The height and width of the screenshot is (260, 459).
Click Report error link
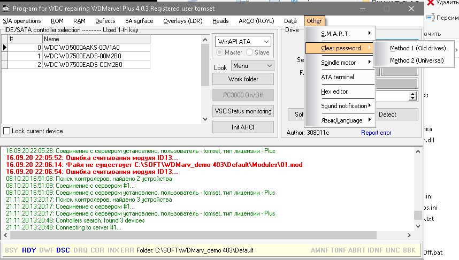[x=376, y=133]
